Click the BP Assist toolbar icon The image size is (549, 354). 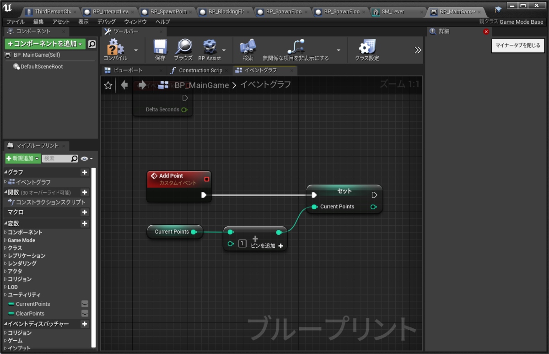[209, 48]
